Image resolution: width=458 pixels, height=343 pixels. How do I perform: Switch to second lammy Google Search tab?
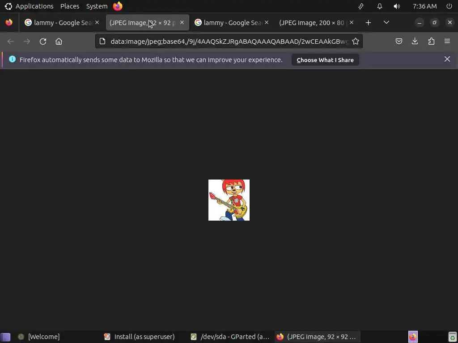[x=232, y=22]
